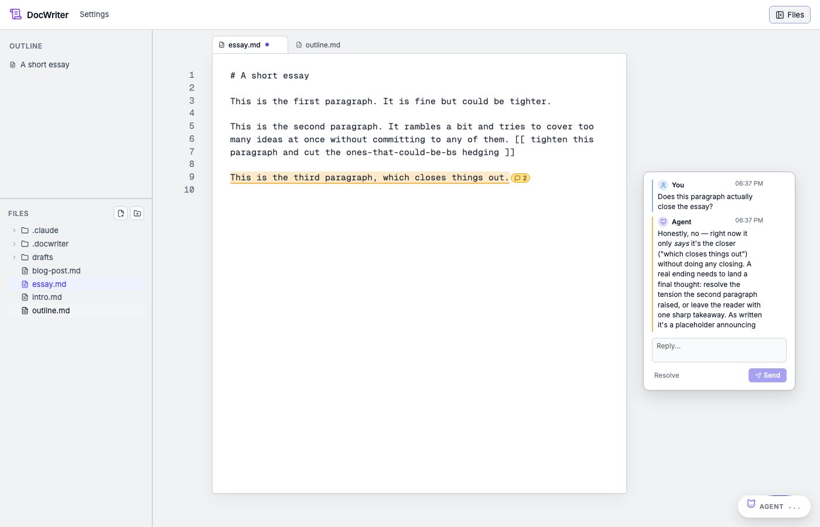
Task: Expand the .claude folder chevron
Action: click(x=14, y=230)
